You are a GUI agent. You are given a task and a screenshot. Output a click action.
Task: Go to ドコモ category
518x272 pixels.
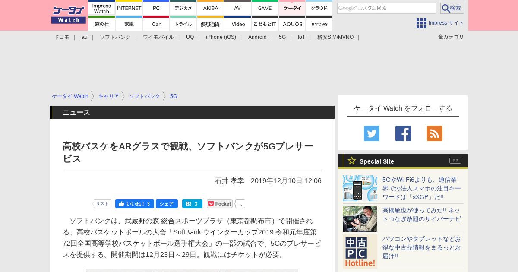click(x=62, y=37)
